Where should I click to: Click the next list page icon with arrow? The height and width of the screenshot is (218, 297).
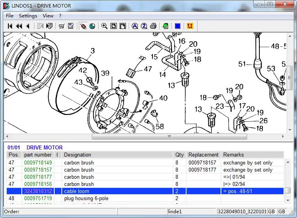49,26
